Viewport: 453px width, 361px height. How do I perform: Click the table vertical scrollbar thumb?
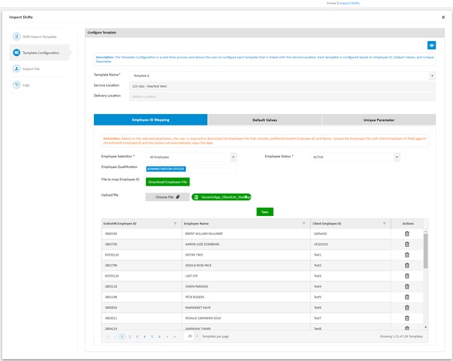[x=425, y=251]
